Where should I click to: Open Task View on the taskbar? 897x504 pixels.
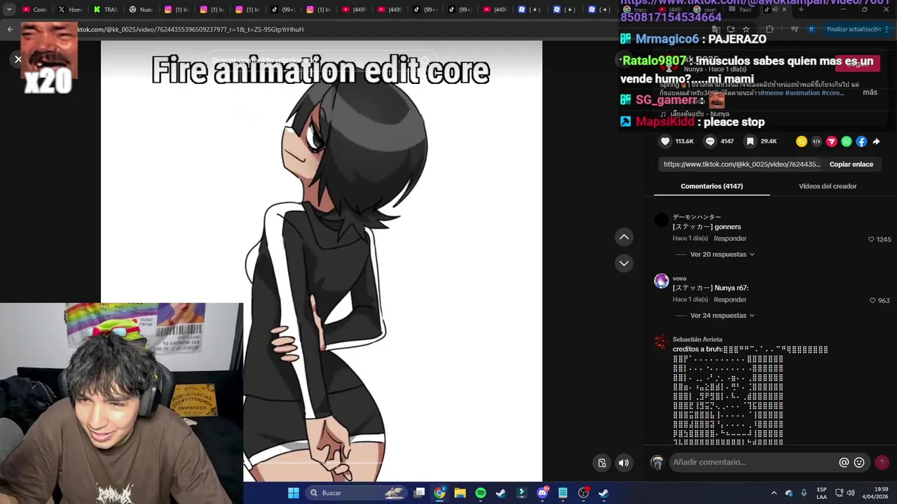point(419,493)
